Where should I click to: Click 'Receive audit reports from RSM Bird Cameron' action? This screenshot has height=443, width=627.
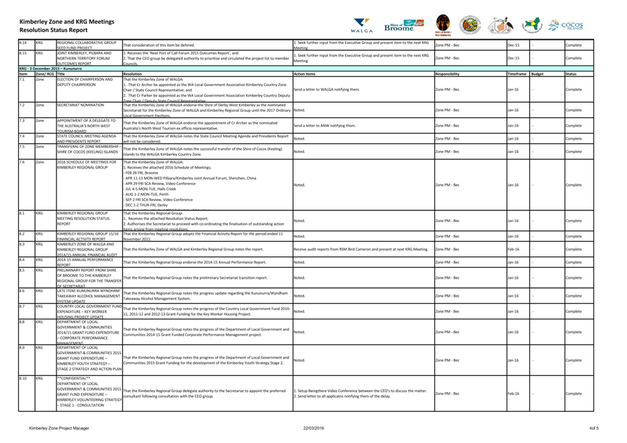tap(361, 249)
